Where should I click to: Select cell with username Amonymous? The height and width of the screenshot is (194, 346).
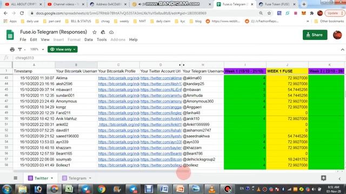pyautogui.click(x=76, y=101)
